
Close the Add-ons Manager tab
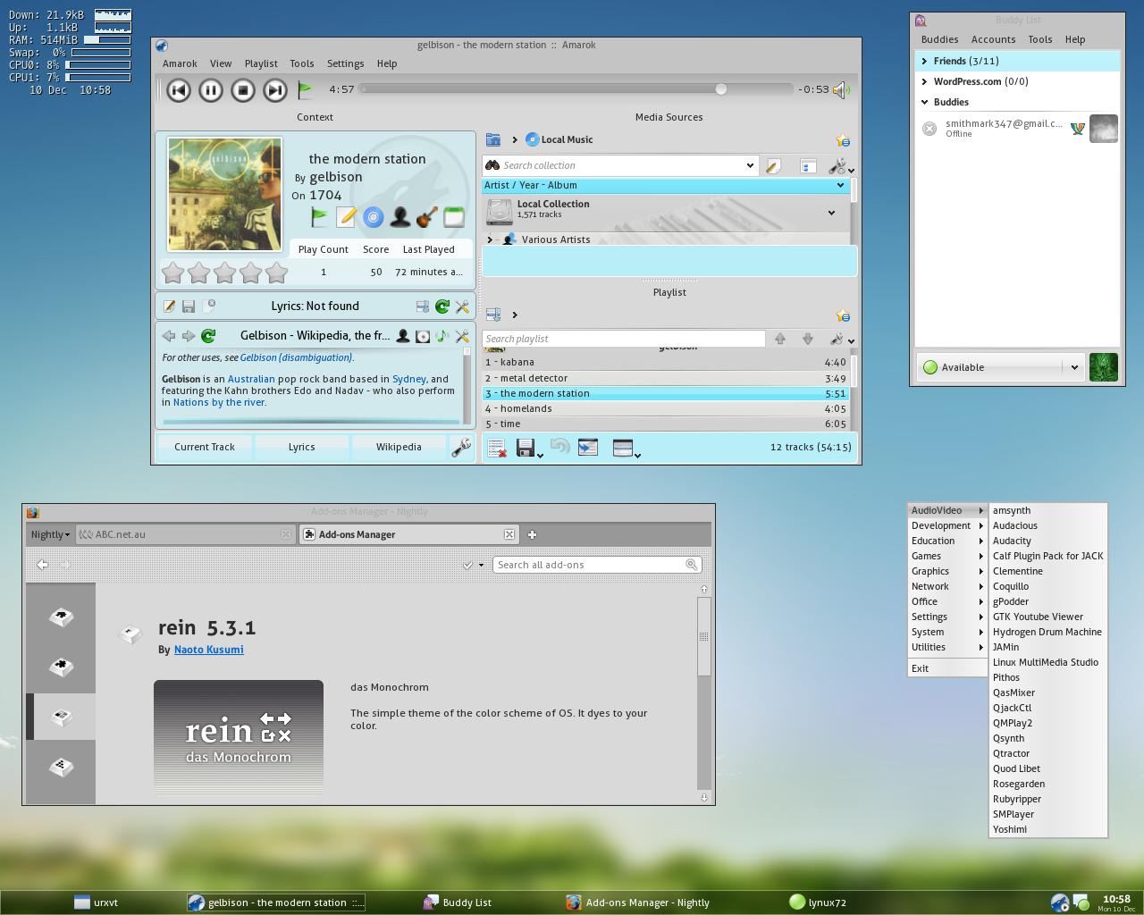(509, 534)
